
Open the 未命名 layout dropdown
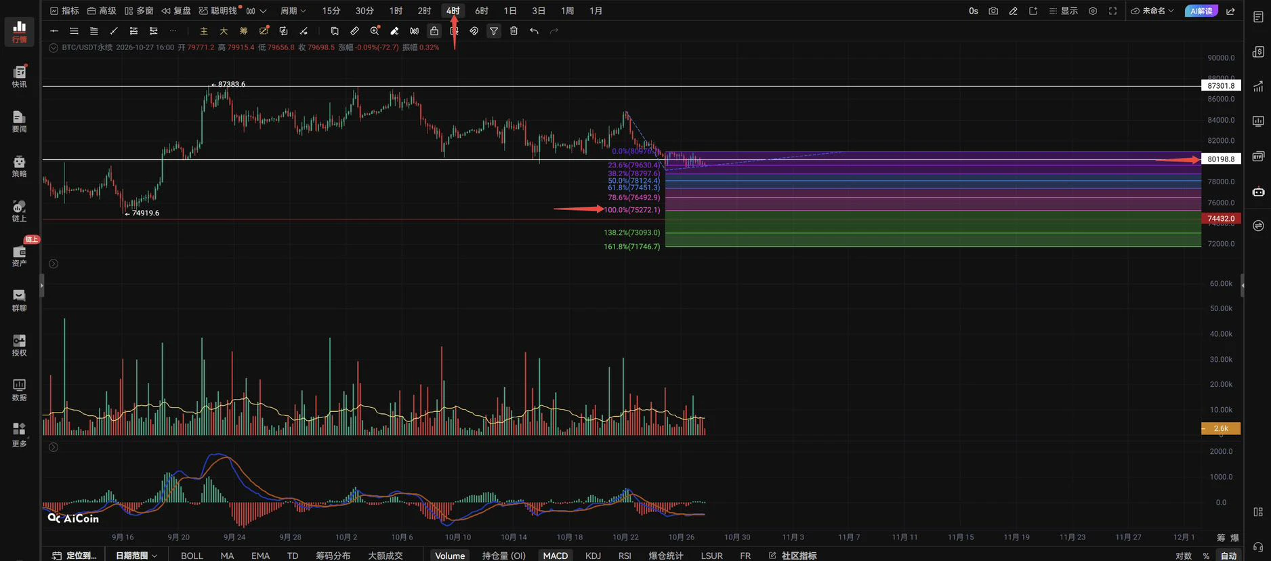point(1152,11)
